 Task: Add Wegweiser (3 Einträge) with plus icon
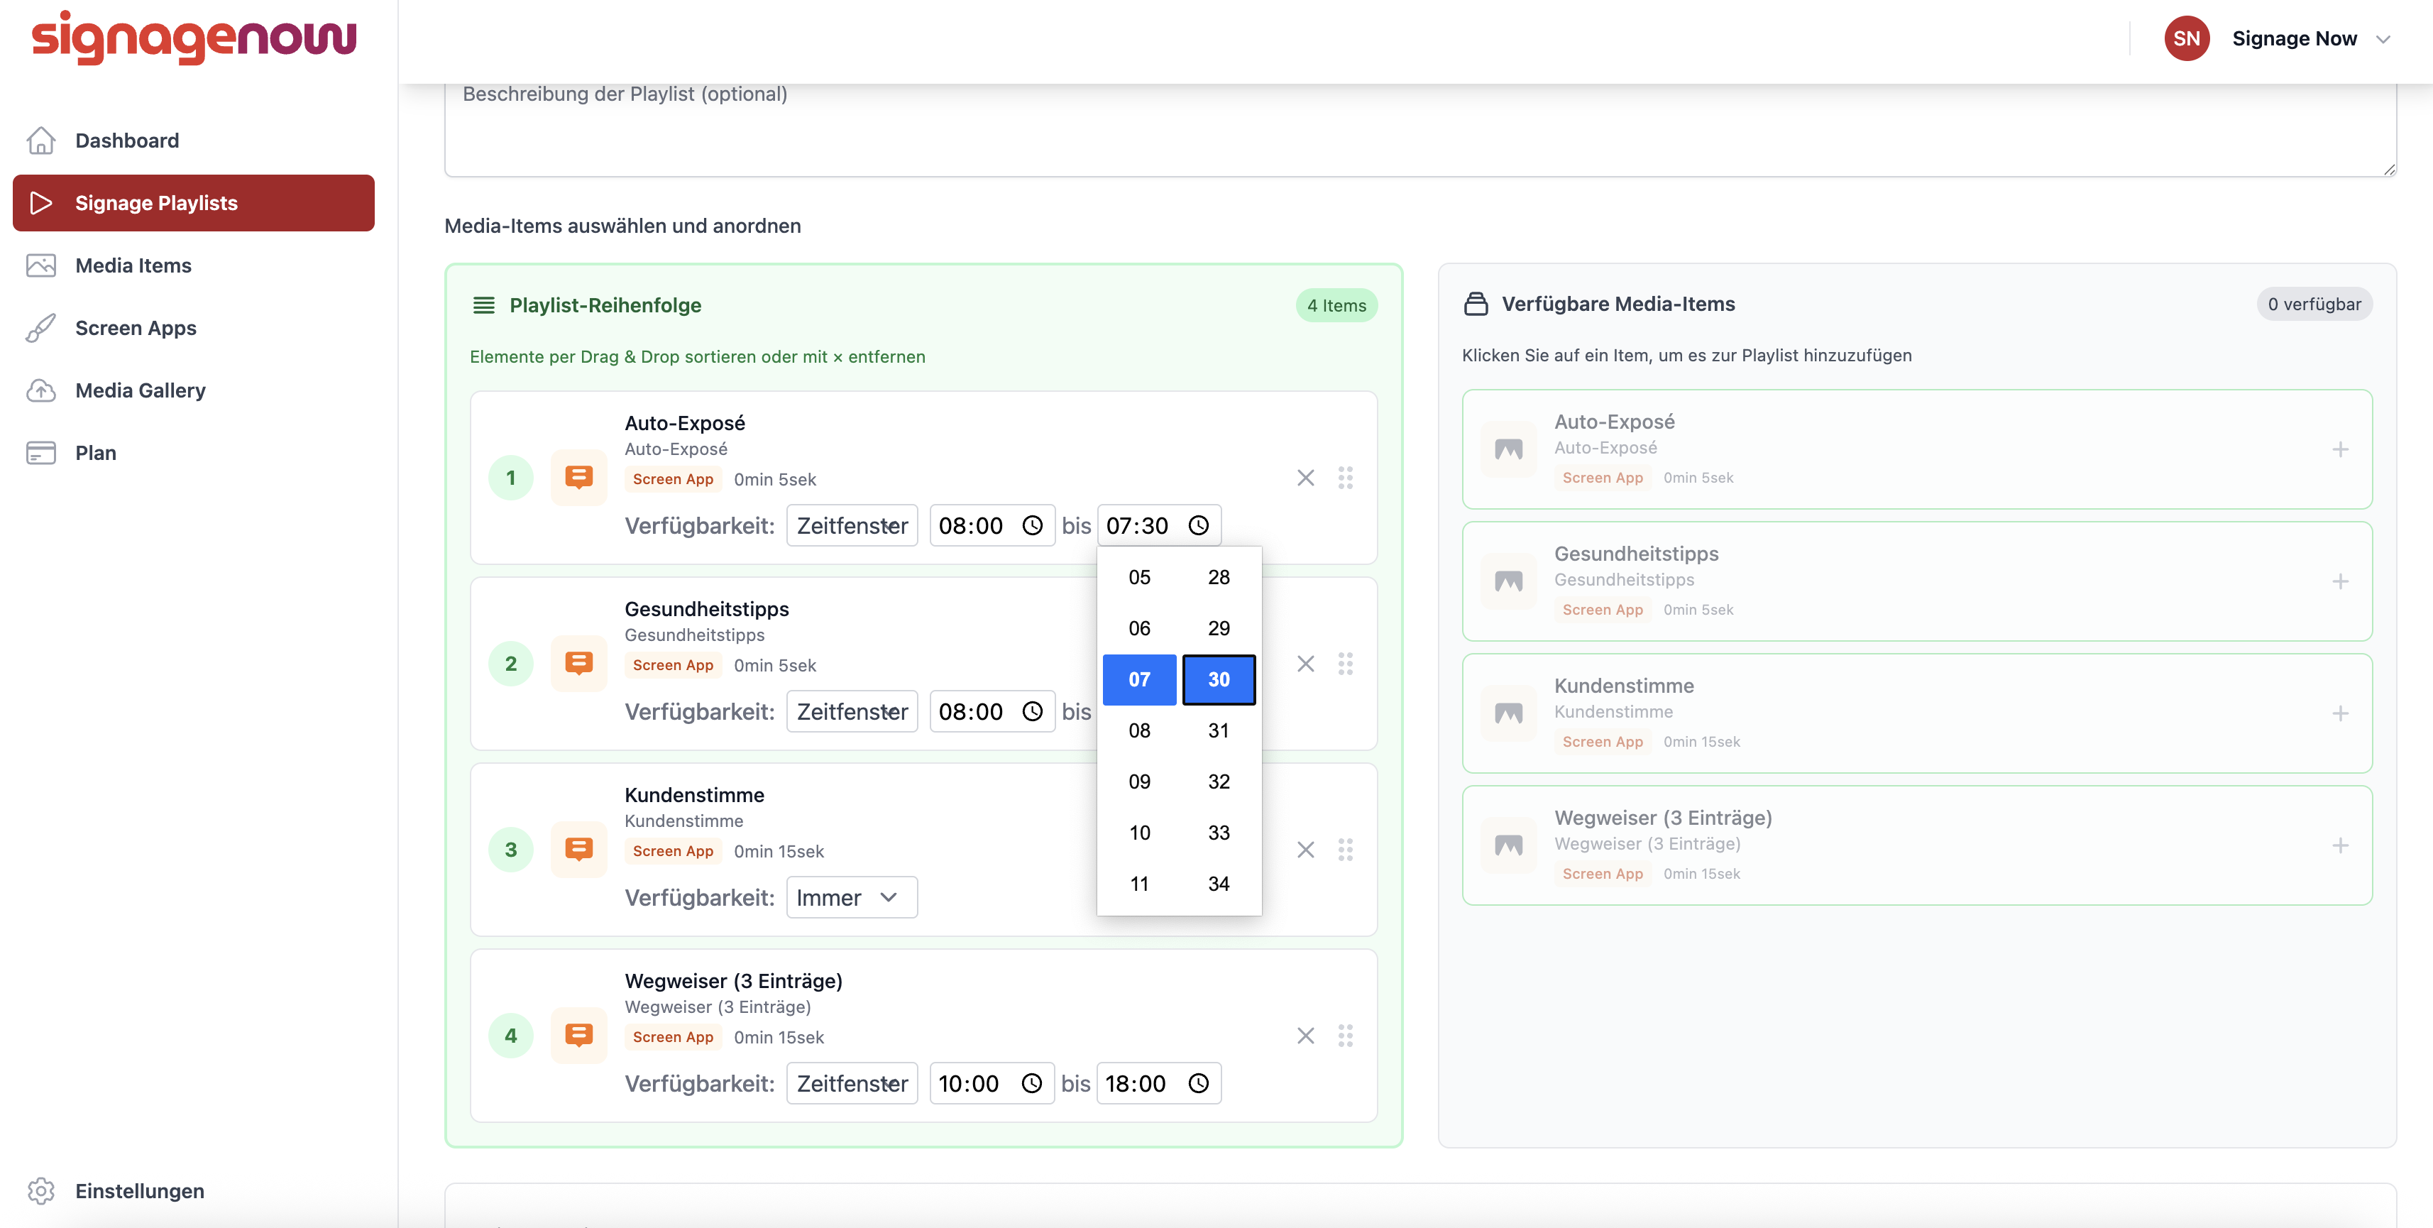[2339, 845]
